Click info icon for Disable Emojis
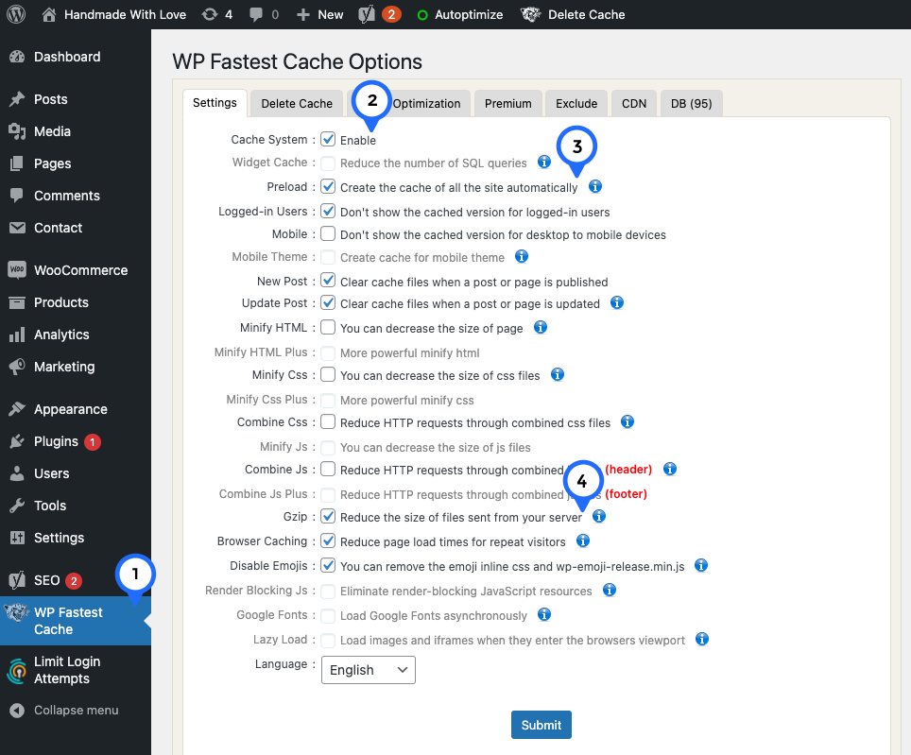The height and width of the screenshot is (755, 911). [x=701, y=566]
